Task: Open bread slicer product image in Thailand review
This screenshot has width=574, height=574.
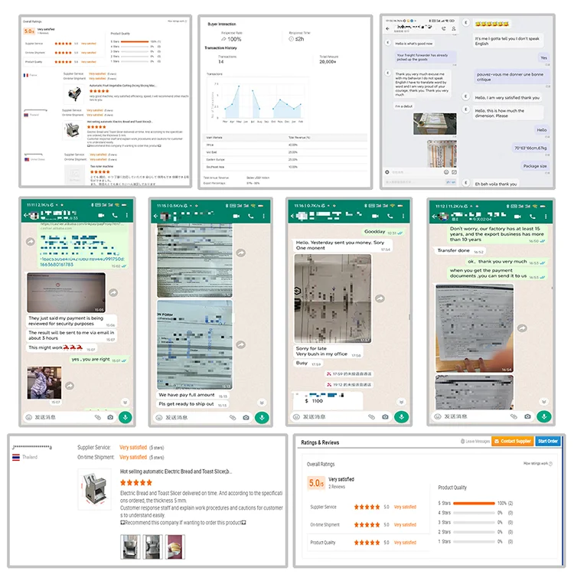Action: 95,490
